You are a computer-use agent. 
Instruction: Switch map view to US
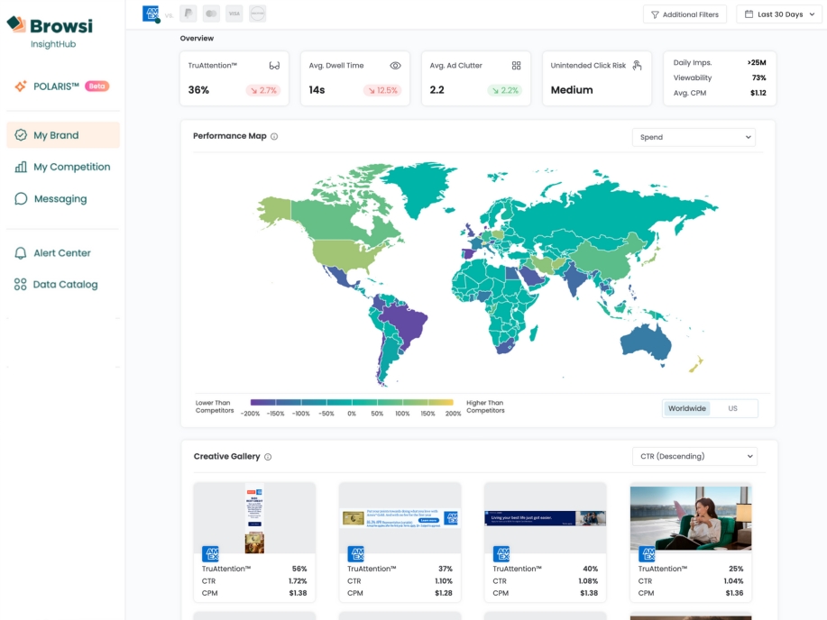(x=732, y=408)
